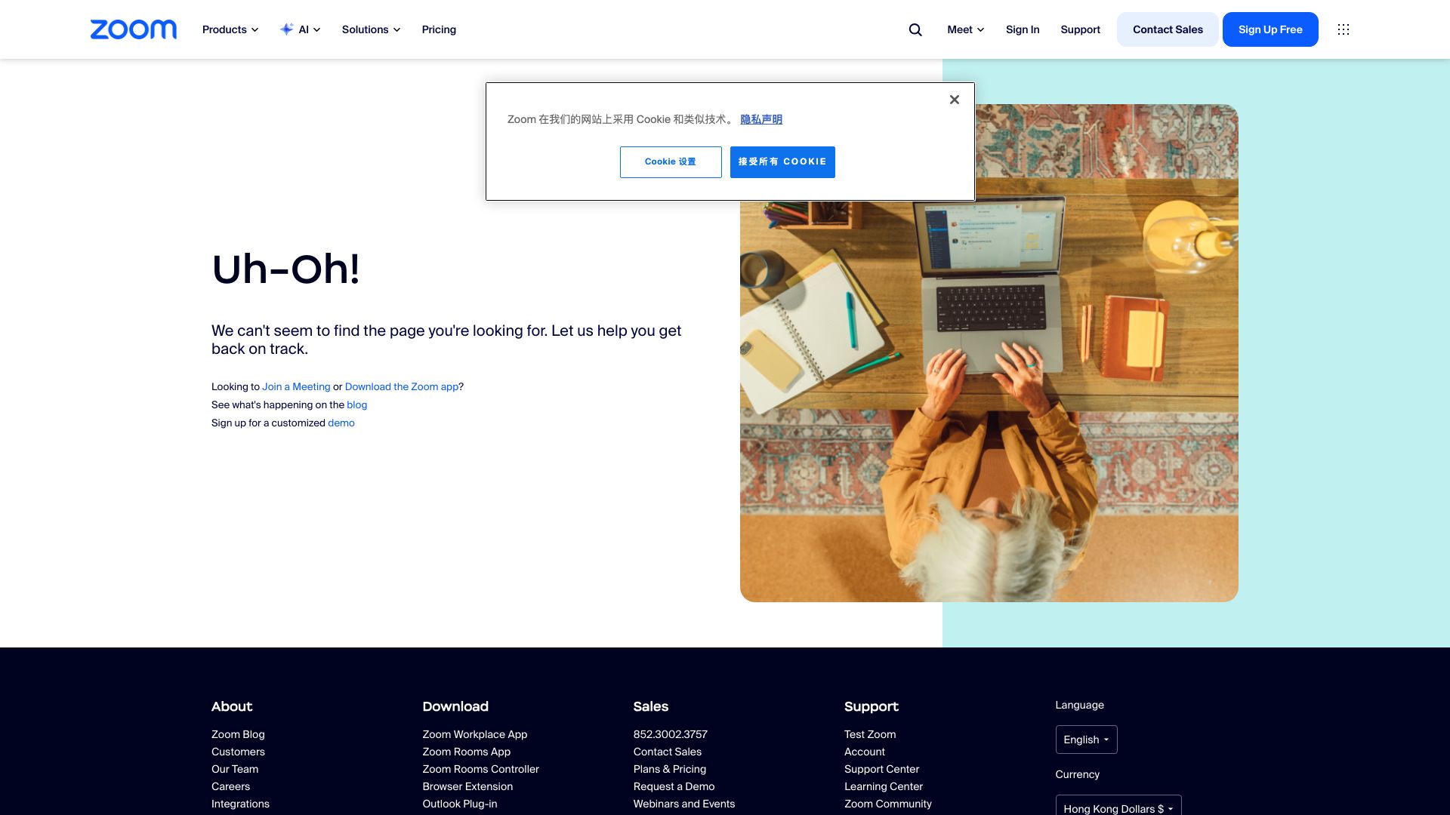
Task: Open the Hong Kong Dollars currency dropdown
Action: click(1118, 806)
